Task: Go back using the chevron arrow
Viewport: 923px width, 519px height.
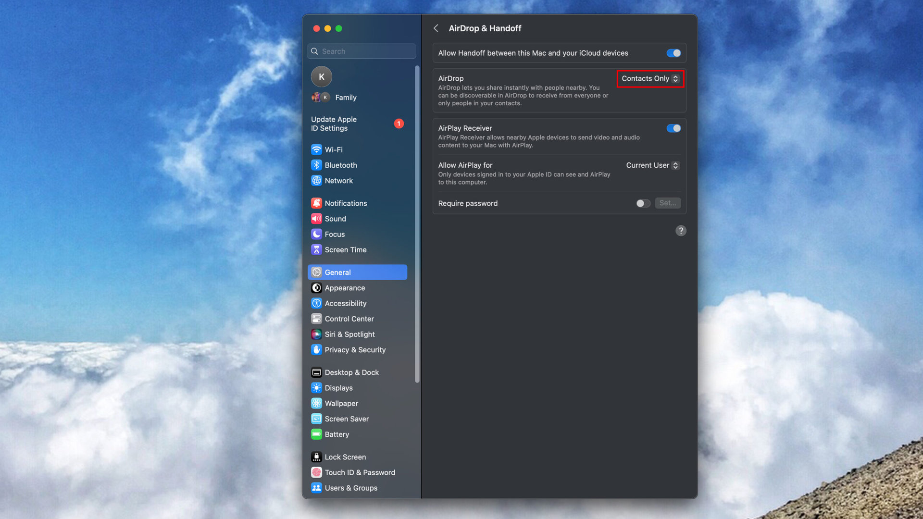Action: 436,28
